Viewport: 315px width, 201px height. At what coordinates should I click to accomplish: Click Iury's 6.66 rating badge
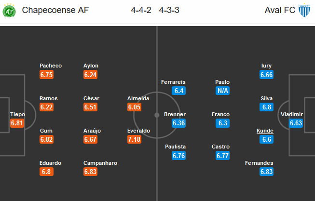point(267,74)
